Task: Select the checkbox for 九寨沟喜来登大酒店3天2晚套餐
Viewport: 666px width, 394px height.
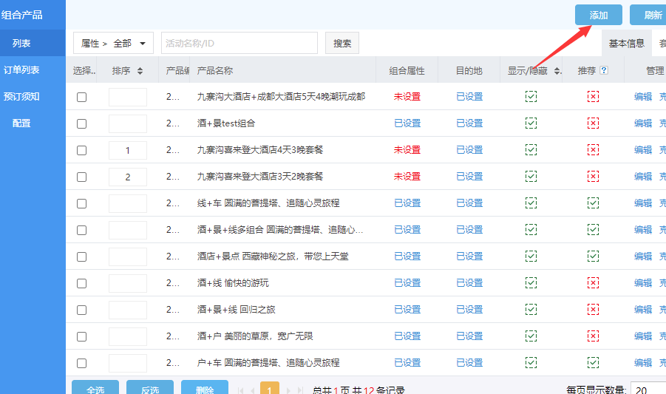Action: pyautogui.click(x=81, y=177)
